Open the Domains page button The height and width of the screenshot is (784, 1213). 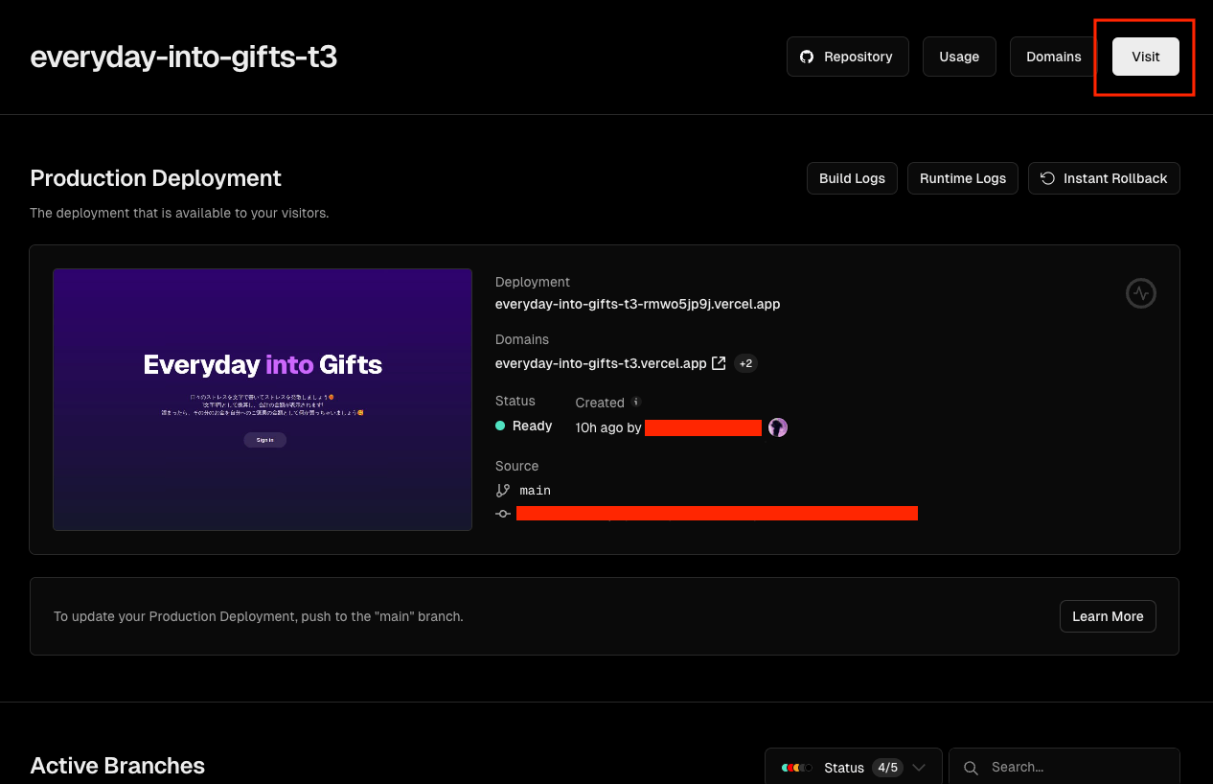[1054, 57]
